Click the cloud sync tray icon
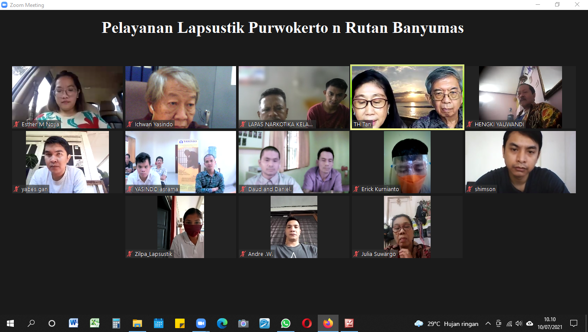Image resolution: width=588 pixels, height=332 pixels. point(530,323)
